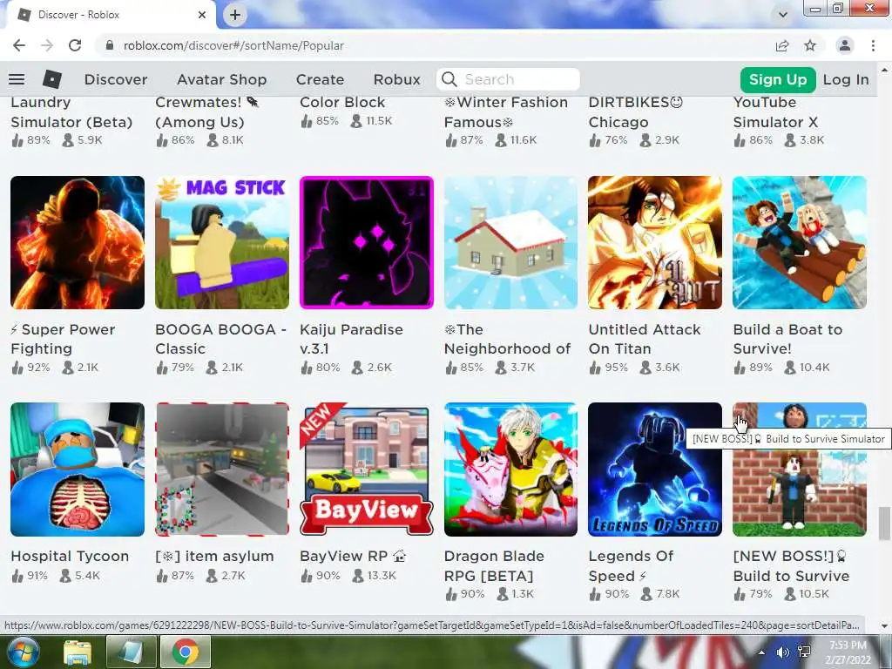Click the player icon under Build a Boat
This screenshot has width=892, height=669.
coord(789,368)
